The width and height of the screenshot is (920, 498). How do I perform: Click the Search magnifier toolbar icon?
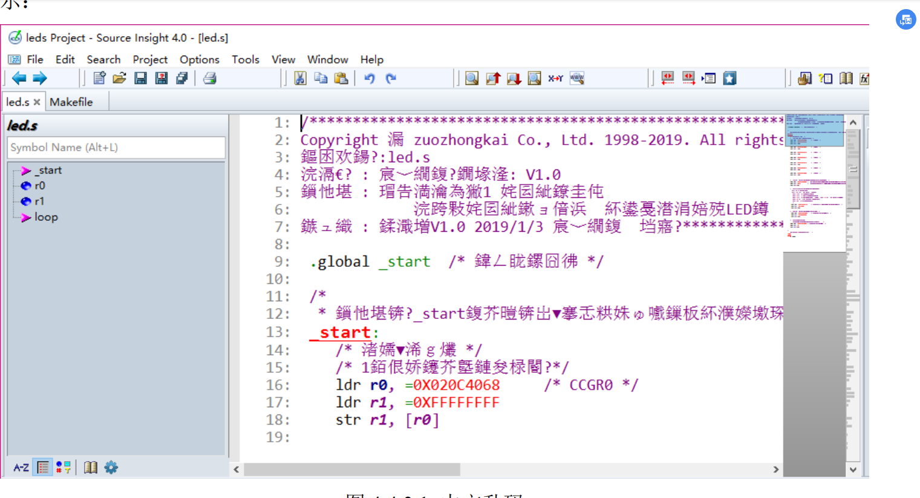[472, 78]
